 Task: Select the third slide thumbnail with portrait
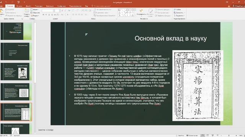16,72
